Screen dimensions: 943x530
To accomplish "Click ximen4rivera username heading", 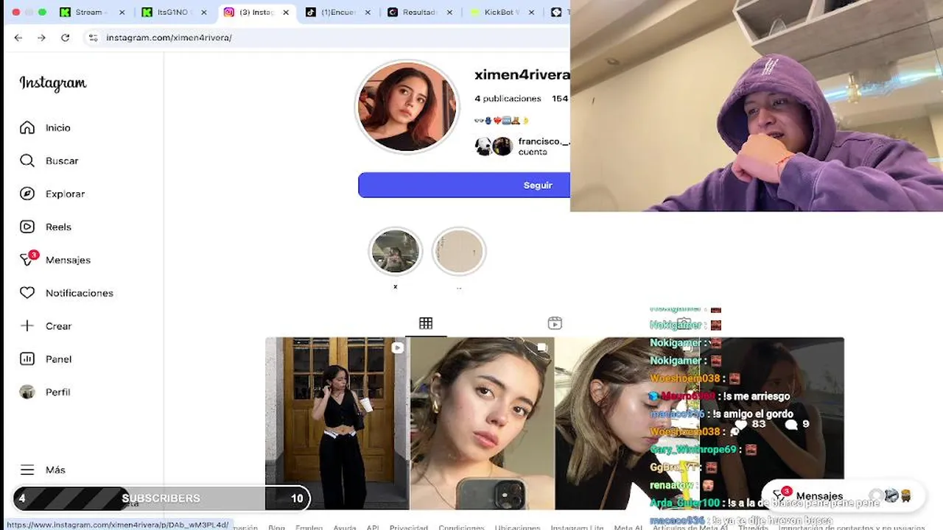I will click(x=522, y=75).
